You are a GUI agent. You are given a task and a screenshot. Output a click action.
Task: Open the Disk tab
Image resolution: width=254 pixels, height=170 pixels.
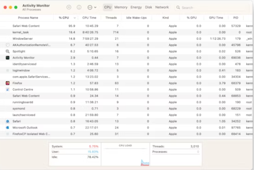point(148,7)
